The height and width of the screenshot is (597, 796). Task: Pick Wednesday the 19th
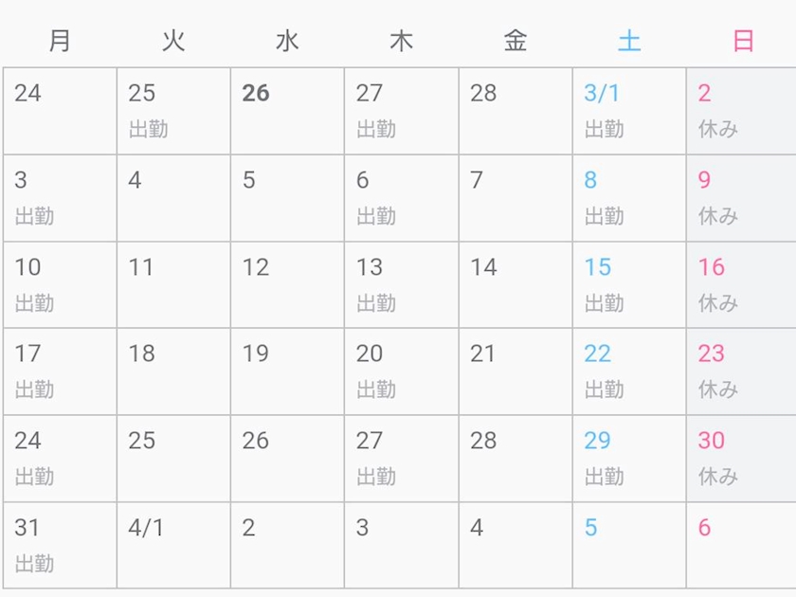point(287,371)
